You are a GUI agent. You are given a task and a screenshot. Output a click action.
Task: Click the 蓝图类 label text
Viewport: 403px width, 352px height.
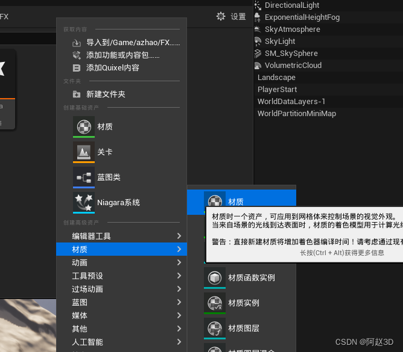coord(109,178)
